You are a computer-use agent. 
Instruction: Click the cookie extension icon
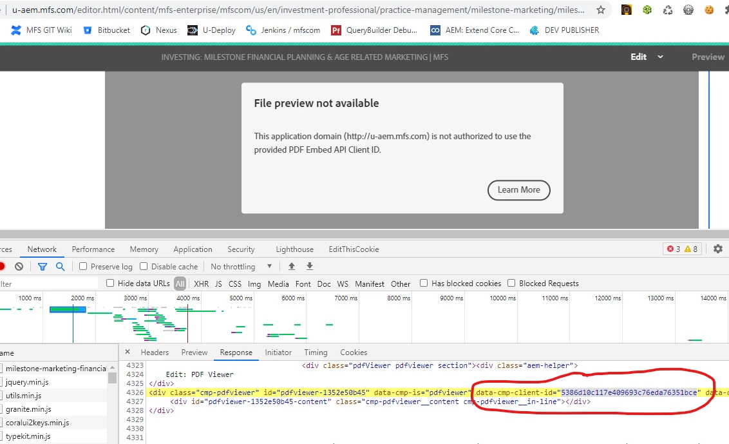click(709, 10)
